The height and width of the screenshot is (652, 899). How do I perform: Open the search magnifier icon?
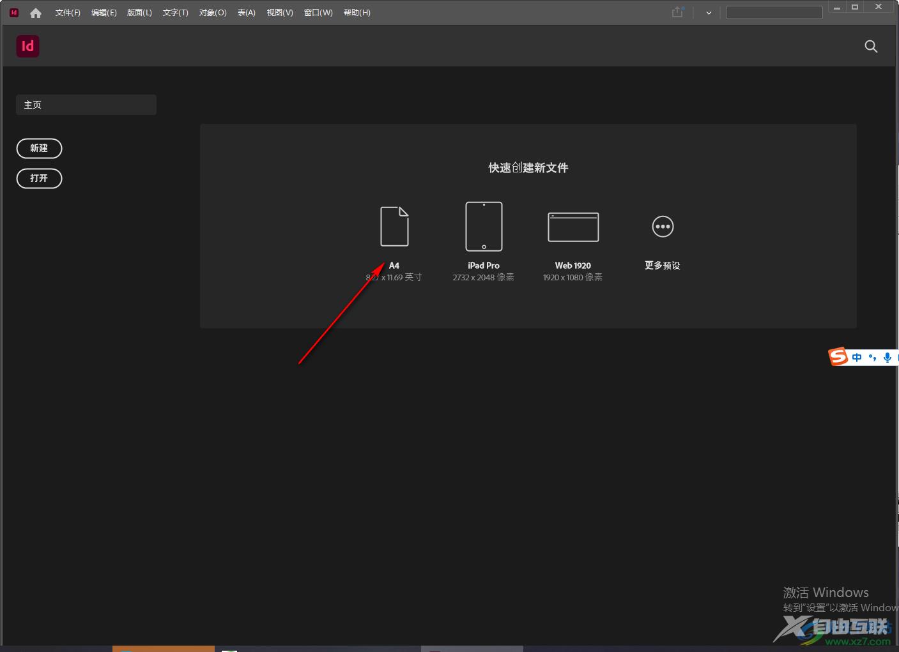[x=871, y=46]
